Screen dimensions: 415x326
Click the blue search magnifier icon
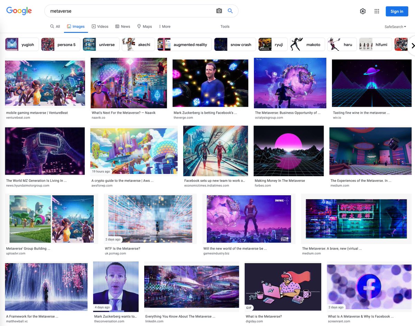[x=230, y=11]
